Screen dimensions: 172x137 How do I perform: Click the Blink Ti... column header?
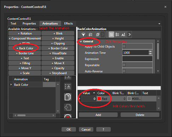[x=119, y=93]
